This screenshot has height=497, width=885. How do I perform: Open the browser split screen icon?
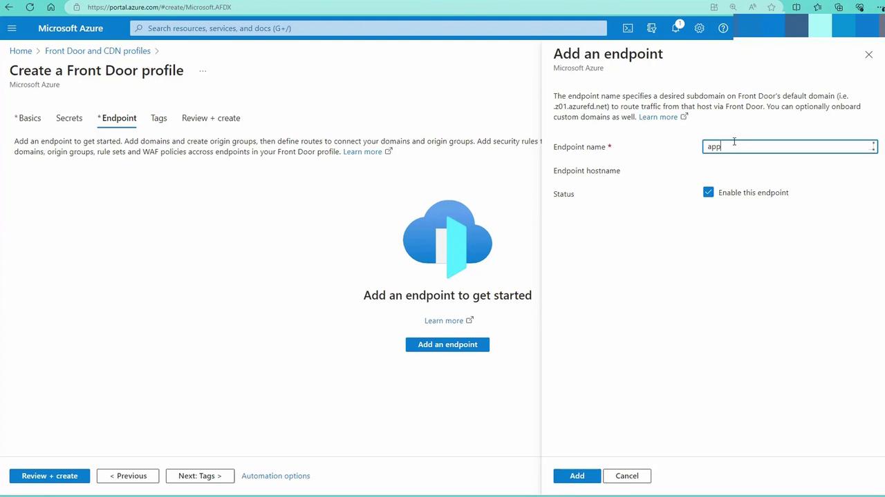pos(796,7)
